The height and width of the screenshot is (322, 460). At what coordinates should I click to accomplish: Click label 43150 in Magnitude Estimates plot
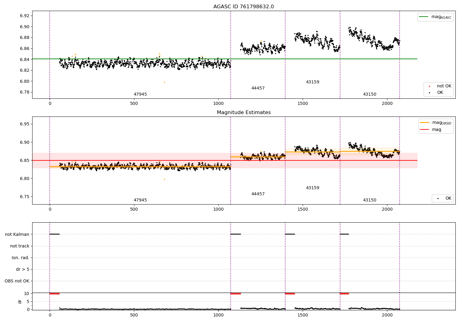tap(370, 200)
